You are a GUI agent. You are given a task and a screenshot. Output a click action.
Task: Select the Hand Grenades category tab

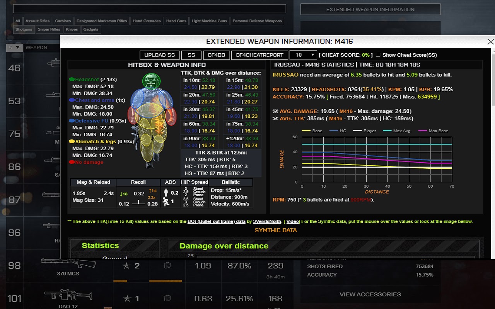point(147,21)
